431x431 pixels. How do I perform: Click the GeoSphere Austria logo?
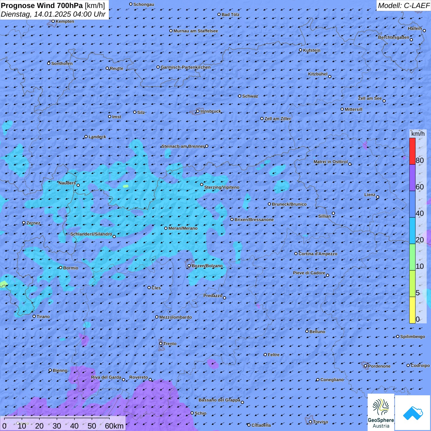pyautogui.click(x=381, y=412)
